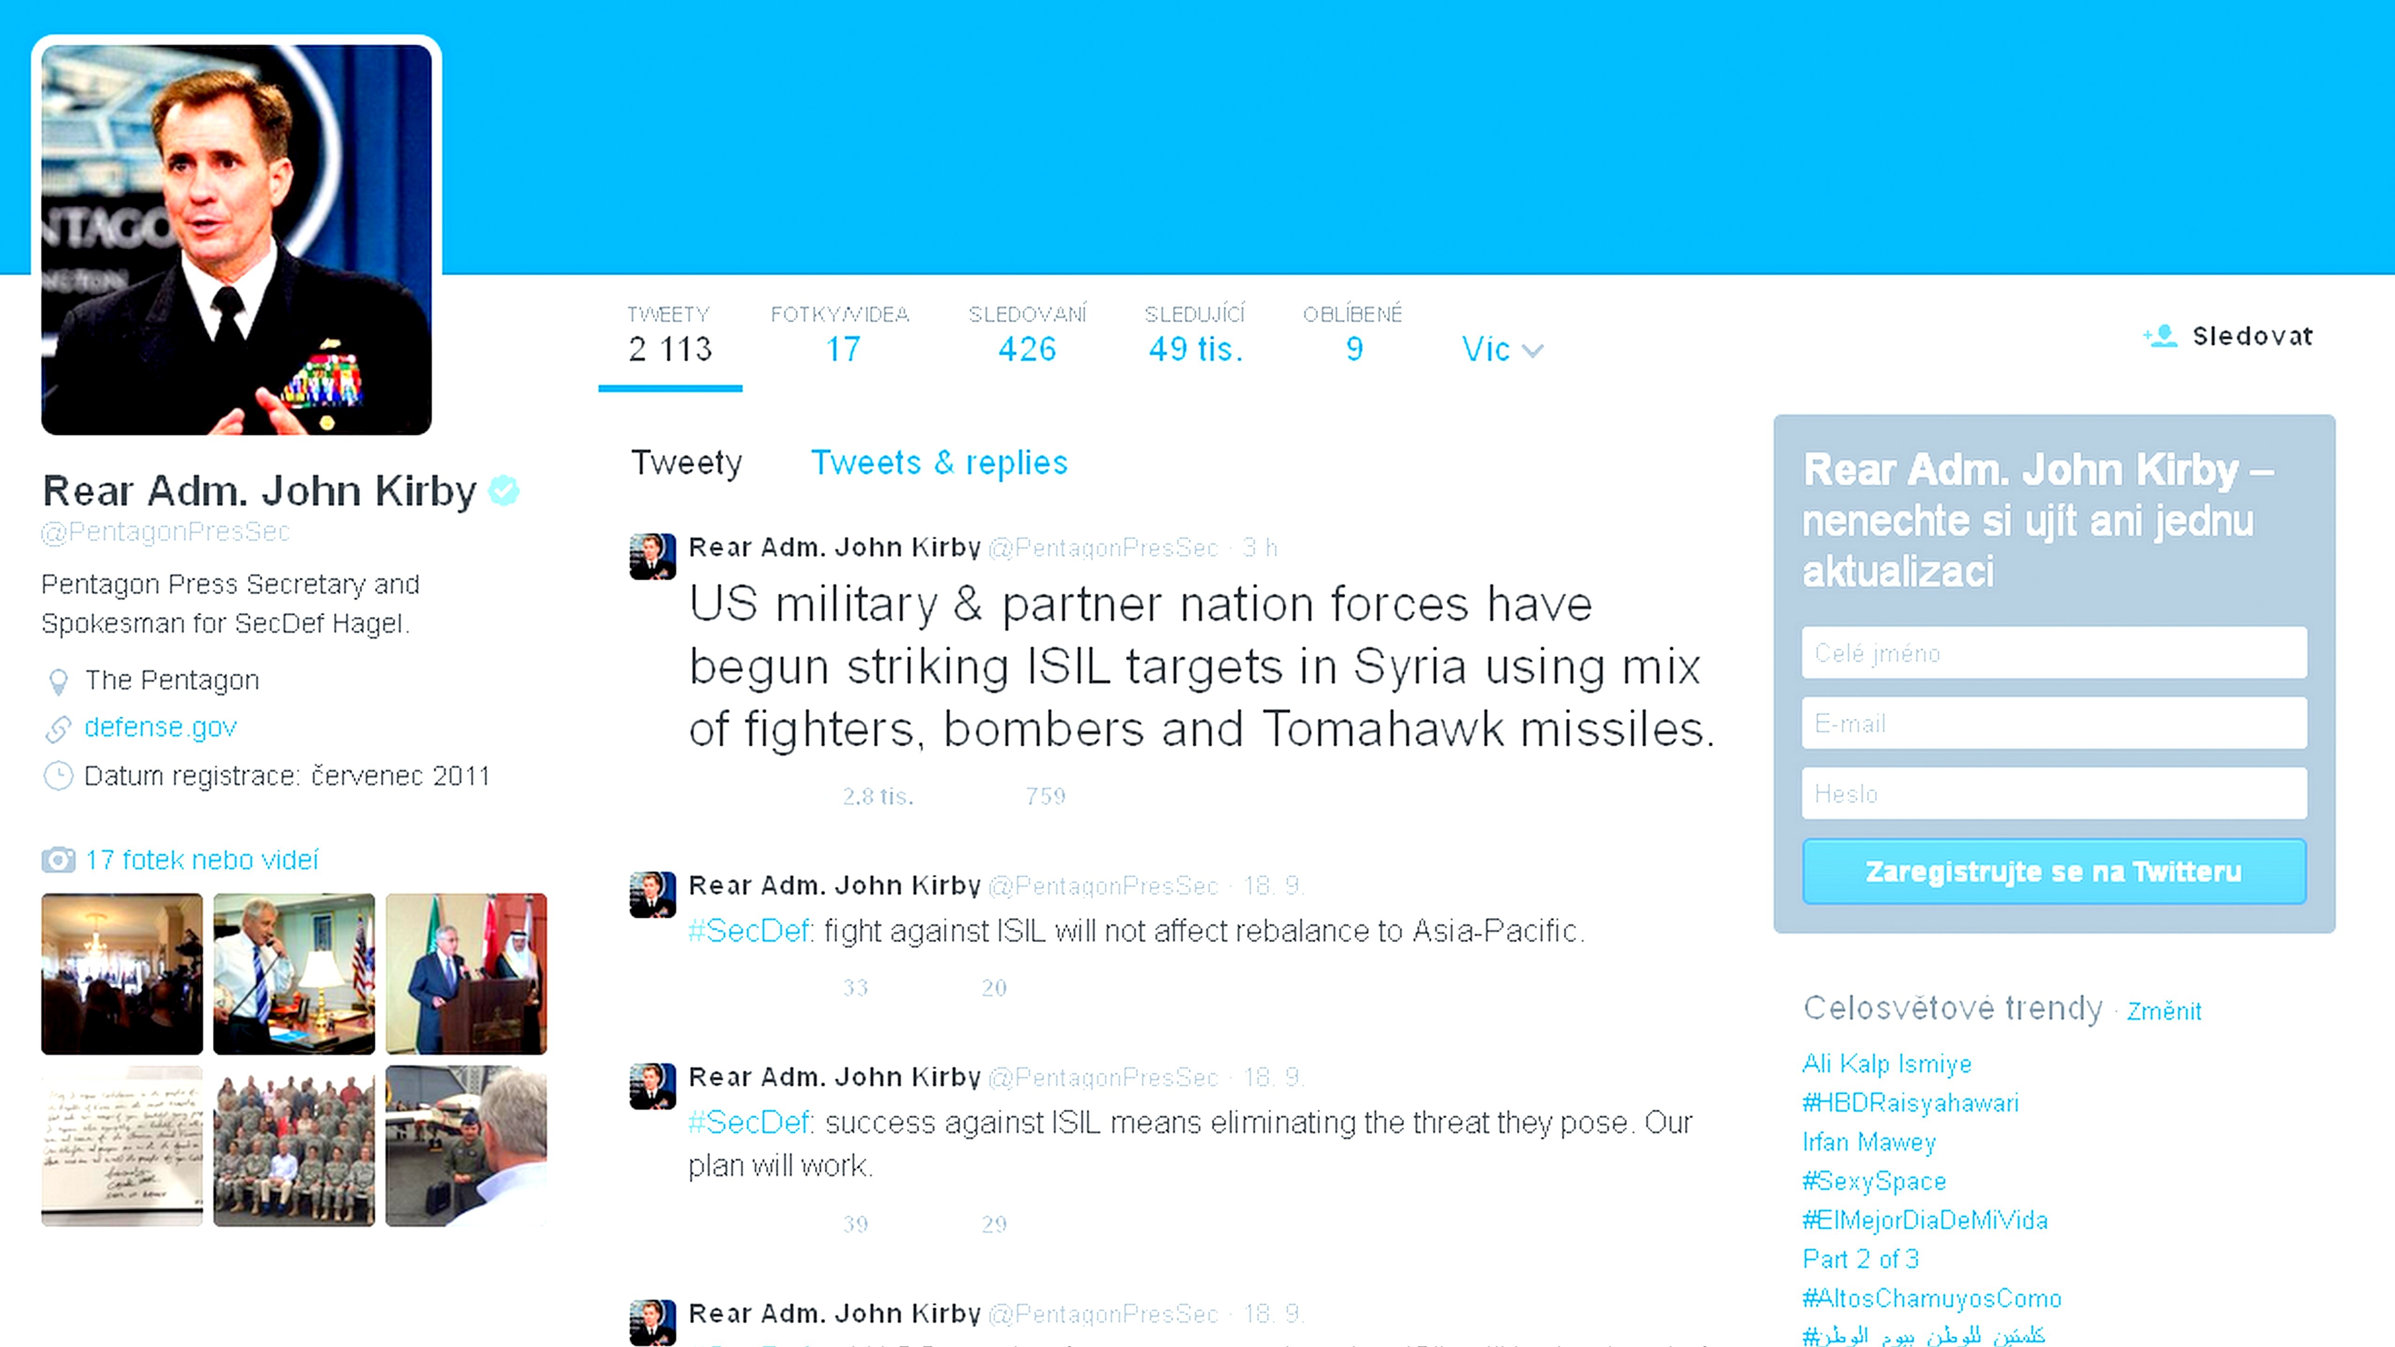Viewport: 2395px width, 1347px height.
Task: Expand the Víc dropdown menu
Action: (1501, 349)
